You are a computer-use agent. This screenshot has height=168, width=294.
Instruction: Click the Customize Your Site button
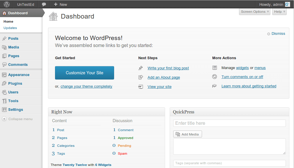pyautogui.click(x=85, y=73)
